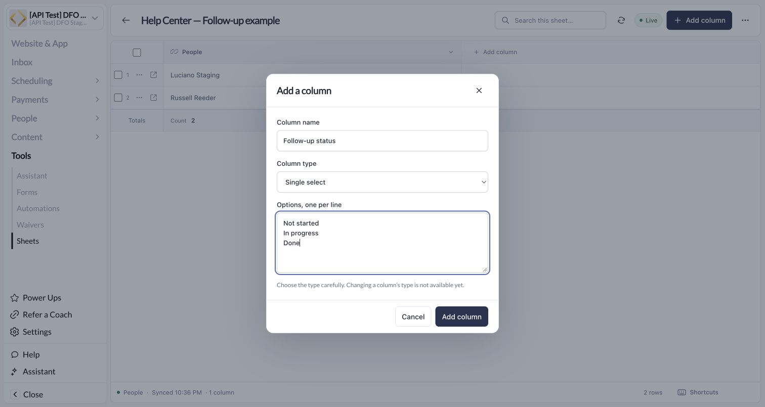Click the inline Add column header in table
Viewport: 765px width, 407px height.
495,52
